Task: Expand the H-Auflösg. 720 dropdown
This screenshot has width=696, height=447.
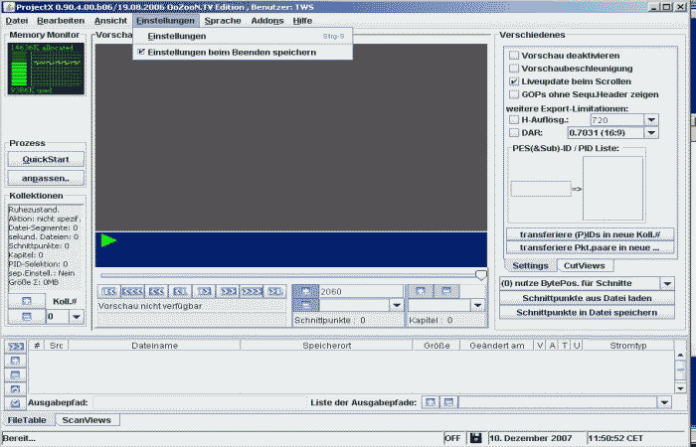Action: pos(650,118)
